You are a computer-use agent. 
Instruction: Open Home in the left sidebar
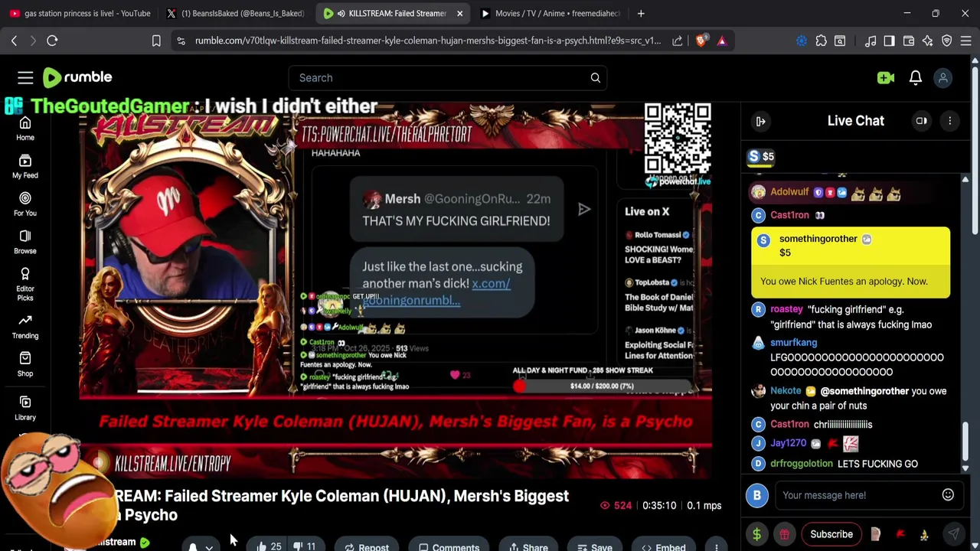(25, 129)
